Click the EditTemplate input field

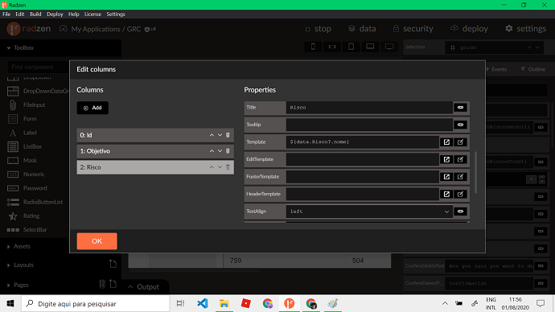(x=363, y=159)
